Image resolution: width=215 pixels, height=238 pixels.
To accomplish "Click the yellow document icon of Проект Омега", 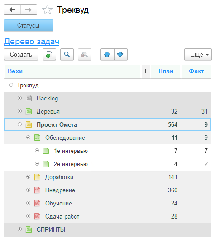I will [x=29, y=124].
